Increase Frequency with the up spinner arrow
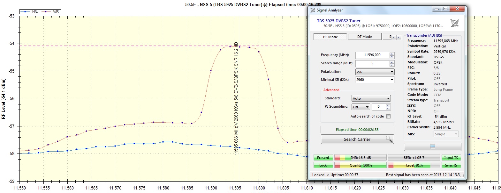 point(392,54)
